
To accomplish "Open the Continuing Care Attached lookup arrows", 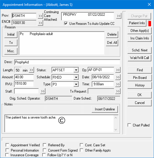I will pyautogui.click(x=119, y=16).
